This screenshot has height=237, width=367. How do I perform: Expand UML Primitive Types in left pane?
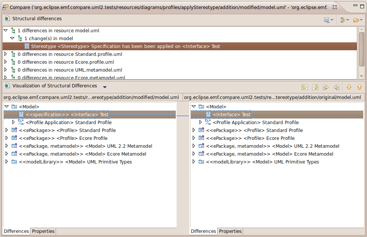coord(6,162)
